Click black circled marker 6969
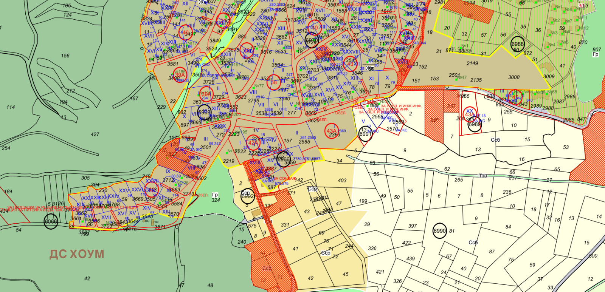 click(x=204, y=112)
